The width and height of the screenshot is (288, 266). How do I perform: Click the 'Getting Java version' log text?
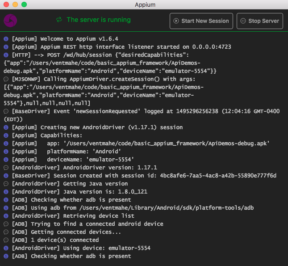(96, 184)
